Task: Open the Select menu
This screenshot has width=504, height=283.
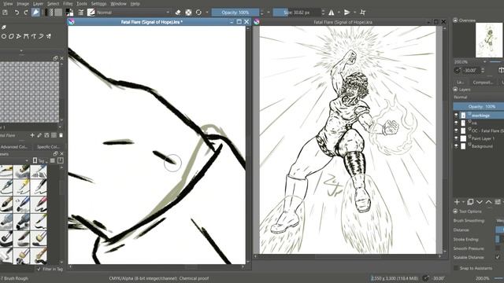Action: [x=53, y=4]
